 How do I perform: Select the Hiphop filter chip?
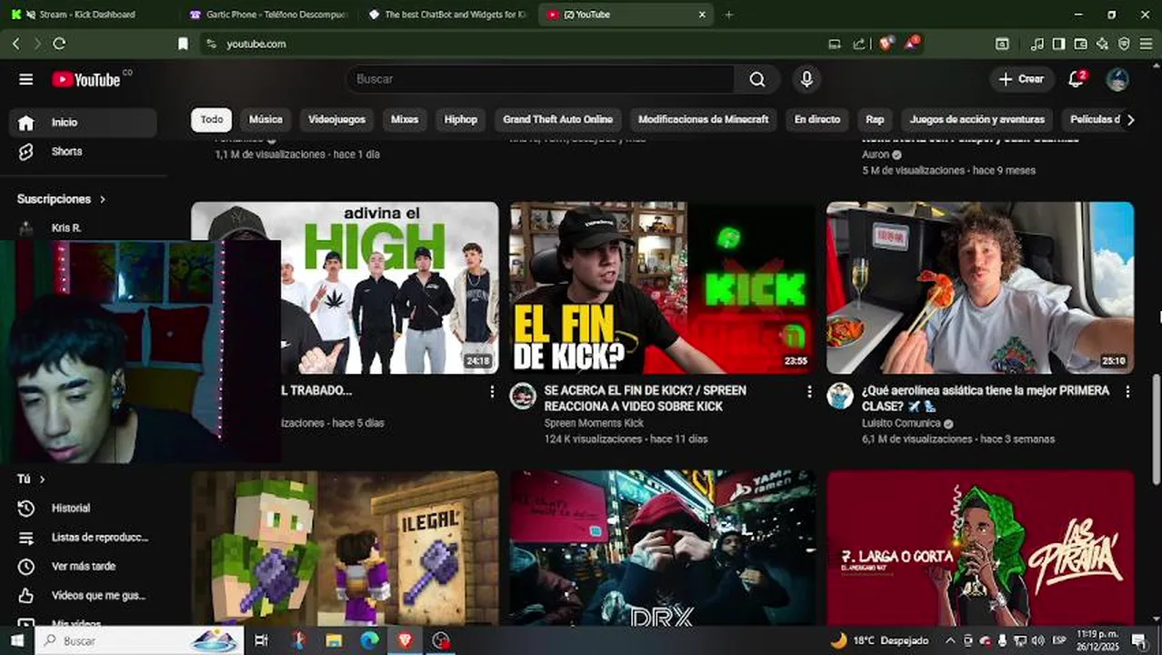(x=461, y=119)
